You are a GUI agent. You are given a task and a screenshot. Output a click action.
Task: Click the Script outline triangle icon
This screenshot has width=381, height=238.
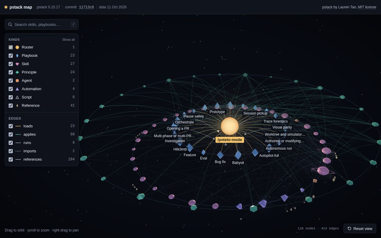17,97
